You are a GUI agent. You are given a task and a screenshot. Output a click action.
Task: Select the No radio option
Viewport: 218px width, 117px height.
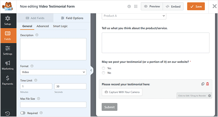pos(104,73)
